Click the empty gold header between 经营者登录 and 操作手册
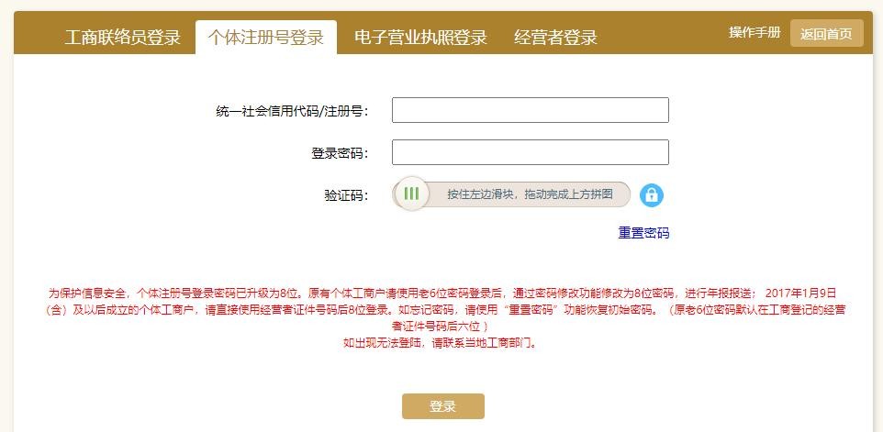 pos(663,35)
